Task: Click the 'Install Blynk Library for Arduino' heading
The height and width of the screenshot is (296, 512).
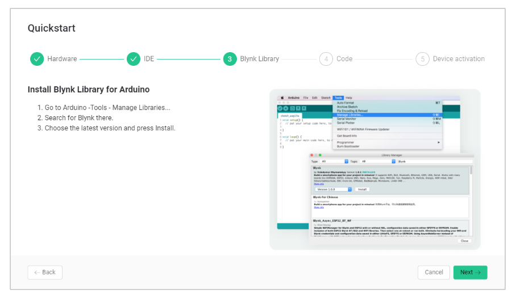Action: point(89,90)
